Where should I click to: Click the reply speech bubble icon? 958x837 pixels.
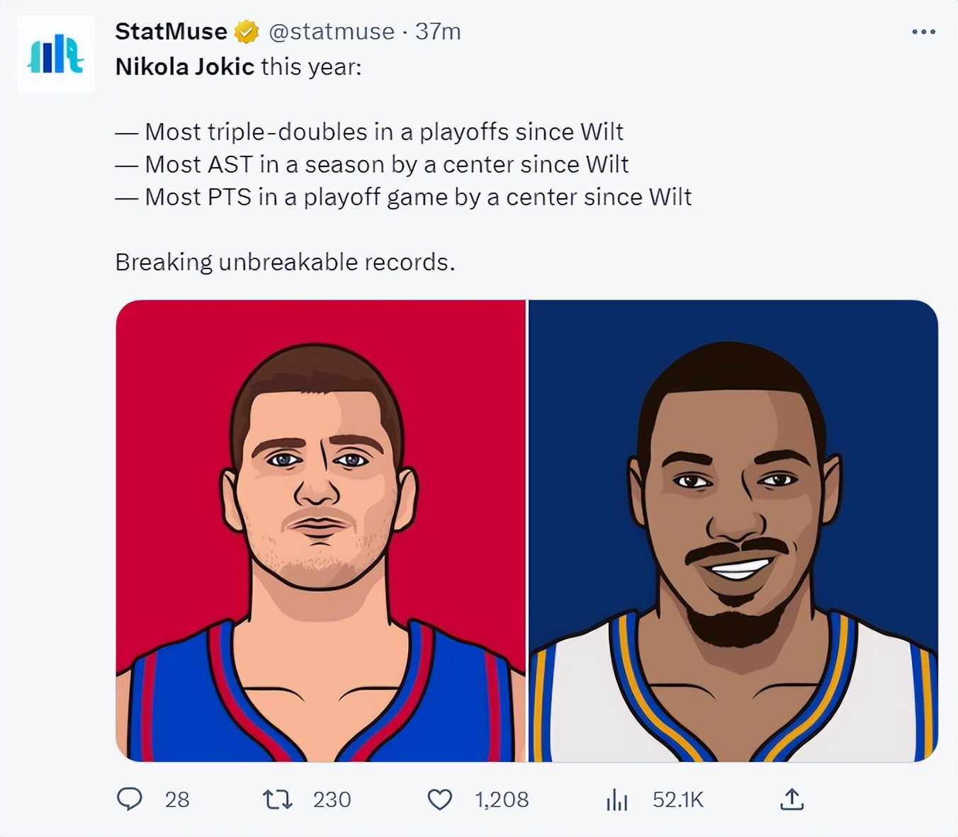[x=130, y=799]
